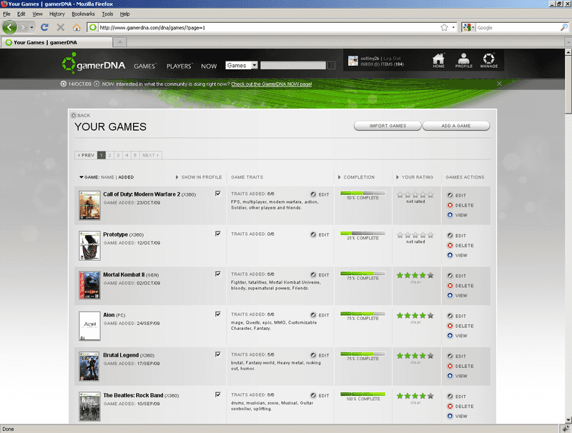Open the PLAYERS navigation tab
This screenshot has width=572, height=433.
(179, 66)
